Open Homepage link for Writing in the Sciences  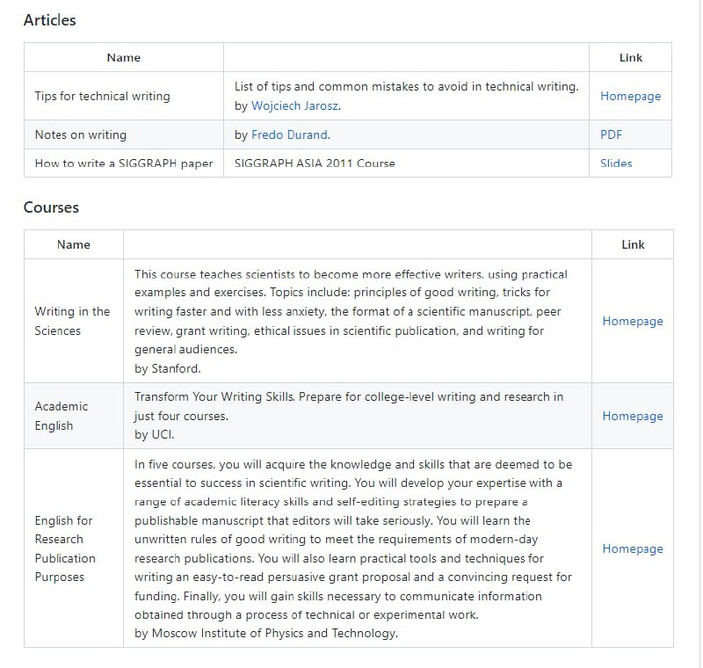tap(632, 322)
